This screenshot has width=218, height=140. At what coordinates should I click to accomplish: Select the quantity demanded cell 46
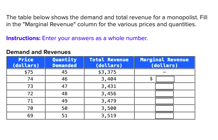(64, 79)
